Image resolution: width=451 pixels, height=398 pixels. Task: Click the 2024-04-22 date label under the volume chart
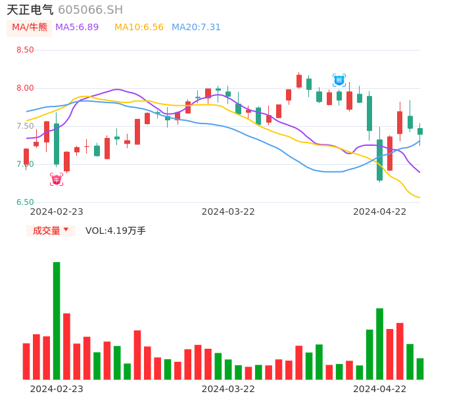[x=380, y=389]
